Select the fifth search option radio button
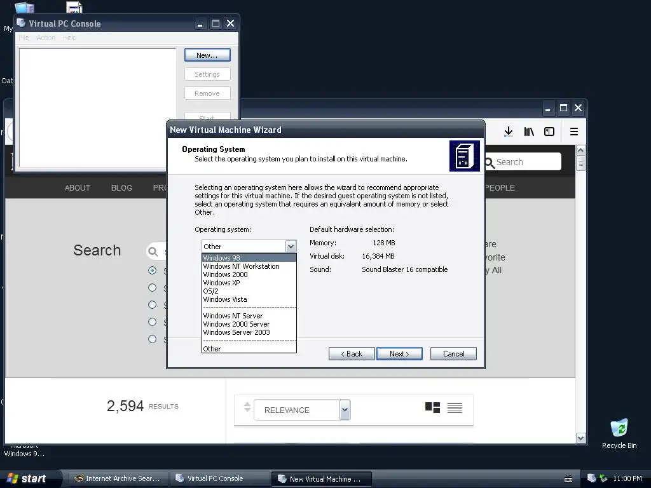The width and height of the screenshot is (651, 488). tap(153, 339)
